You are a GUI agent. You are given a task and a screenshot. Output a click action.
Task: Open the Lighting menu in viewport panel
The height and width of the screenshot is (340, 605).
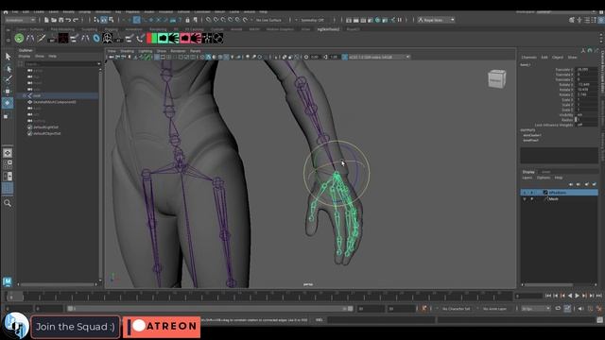click(x=146, y=51)
